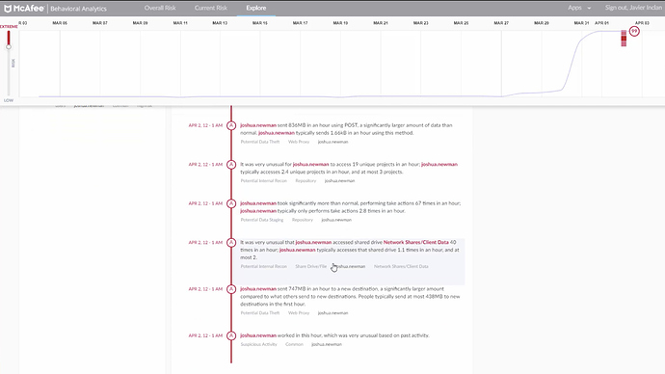Click the user icon for take actions event
The height and width of the screenshot is (374, 665).
[x=231, y=203]
